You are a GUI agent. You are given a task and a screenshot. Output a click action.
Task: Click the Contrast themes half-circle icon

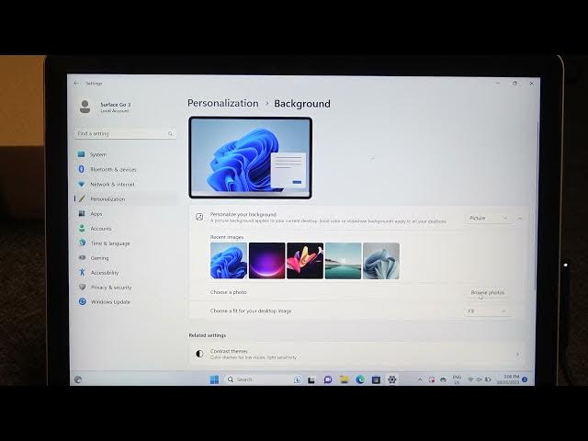199,353
